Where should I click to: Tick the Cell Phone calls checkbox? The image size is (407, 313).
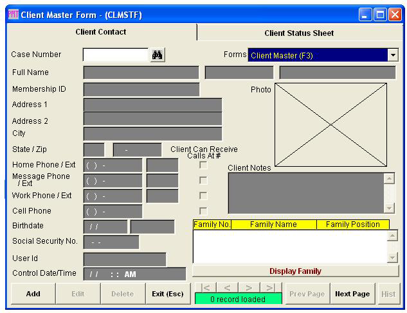[203, 211]
